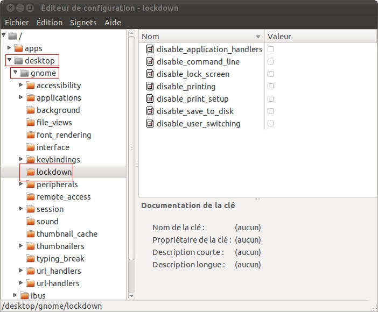Click the Documentation de la clé heading
Screen dimensions: 378x312
188,205
